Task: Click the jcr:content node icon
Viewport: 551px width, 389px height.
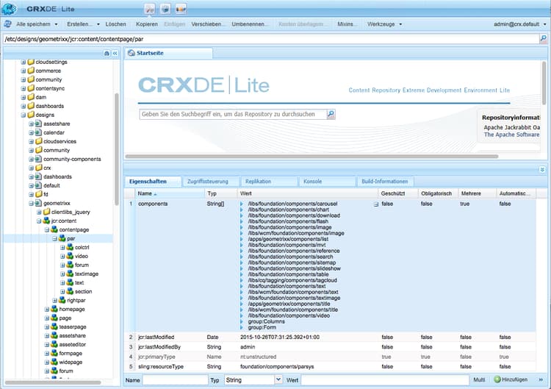Action: coord(46,221)
